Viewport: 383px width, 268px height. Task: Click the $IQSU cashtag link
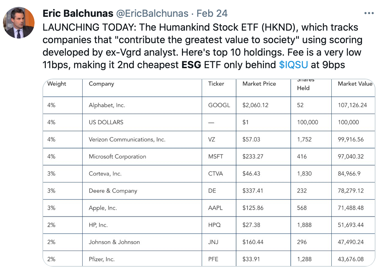[293, 65]
